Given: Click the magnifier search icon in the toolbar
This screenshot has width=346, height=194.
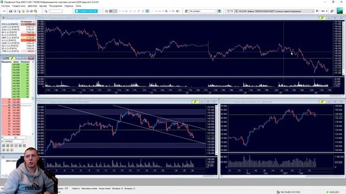Looking at the screenshot, I should click(46, 11).
